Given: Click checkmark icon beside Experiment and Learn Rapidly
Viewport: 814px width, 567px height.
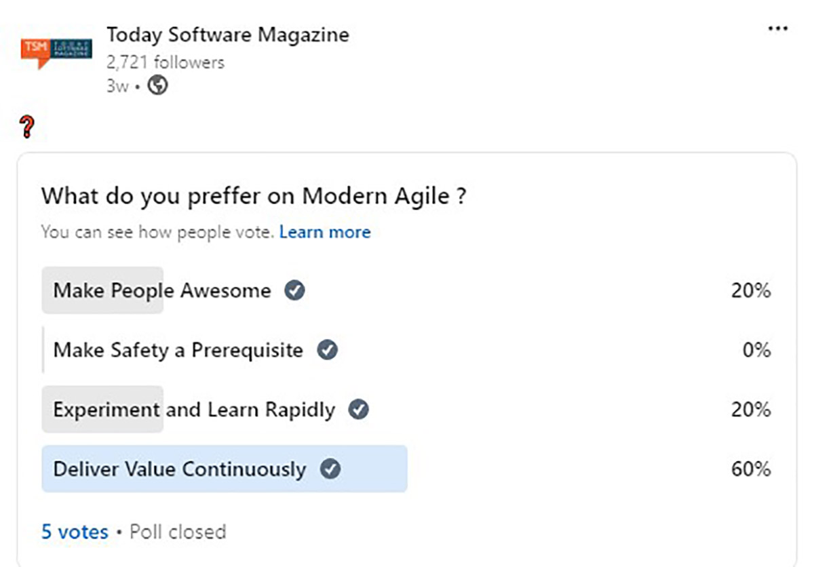Looking at the screenshot, I should 358,410.
